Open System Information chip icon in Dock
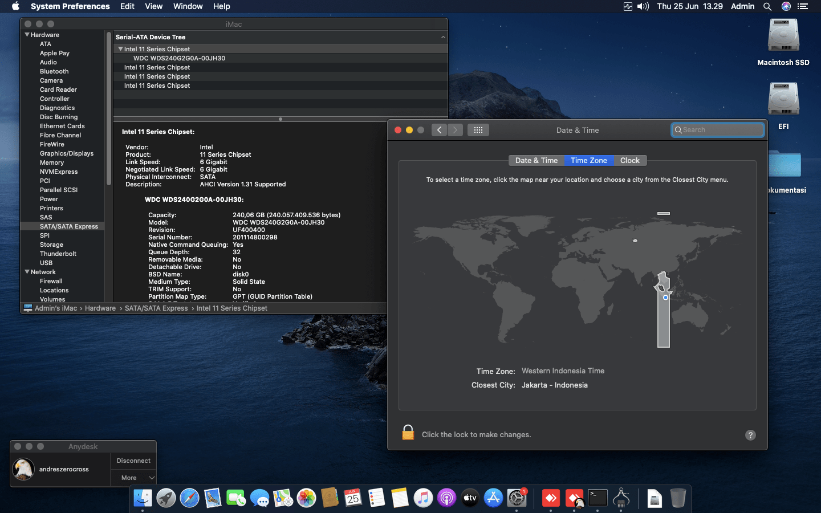The height and width of the screenshot is (513, 821). (x=621, y=498)
